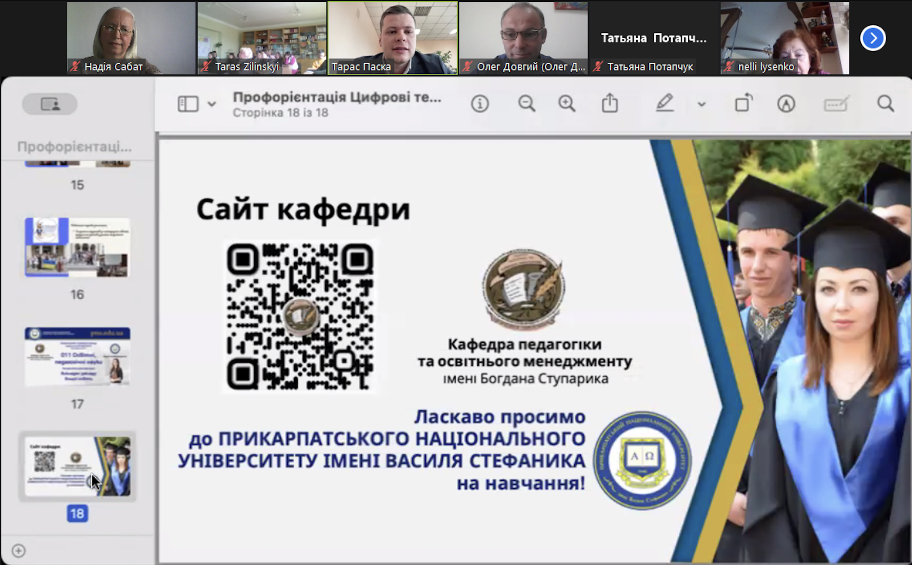The width and height of the screenshot is (912, 565).
Task: Zoom in the PDF page
Action: click(x=567, y=104)
